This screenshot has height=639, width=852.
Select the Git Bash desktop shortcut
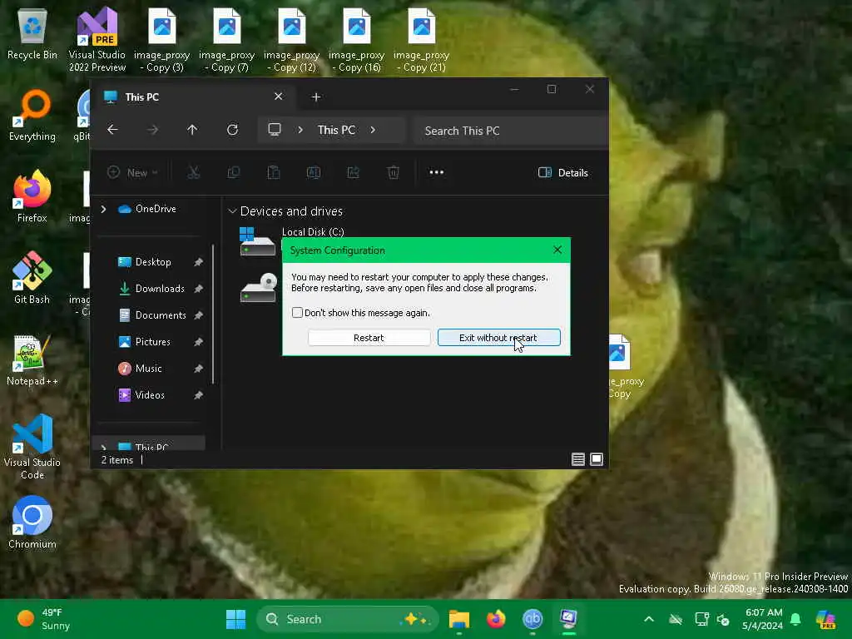pyautogui.click(x=32, y=278)
